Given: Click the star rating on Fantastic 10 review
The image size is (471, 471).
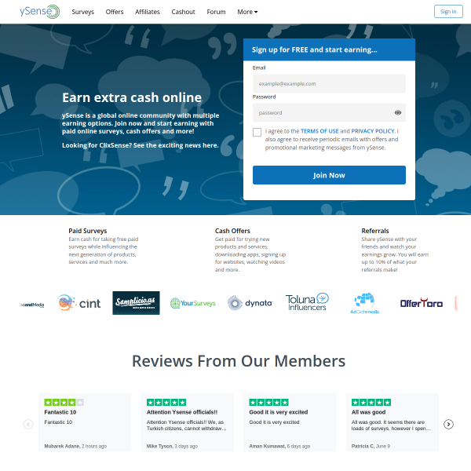Looking at the screenshot, I should (x=64, y=402).
